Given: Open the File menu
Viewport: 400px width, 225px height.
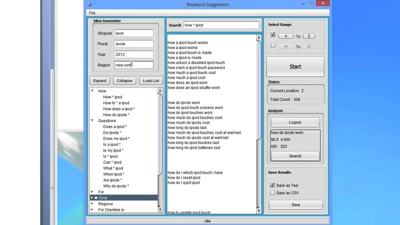Looking at the screenshot, I should (x=92, y=13).
